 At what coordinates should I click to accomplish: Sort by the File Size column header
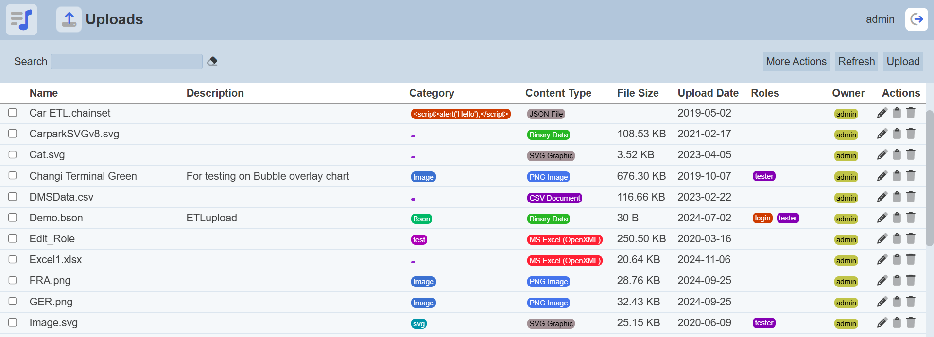pyautogui.click(x=638, y=93)
